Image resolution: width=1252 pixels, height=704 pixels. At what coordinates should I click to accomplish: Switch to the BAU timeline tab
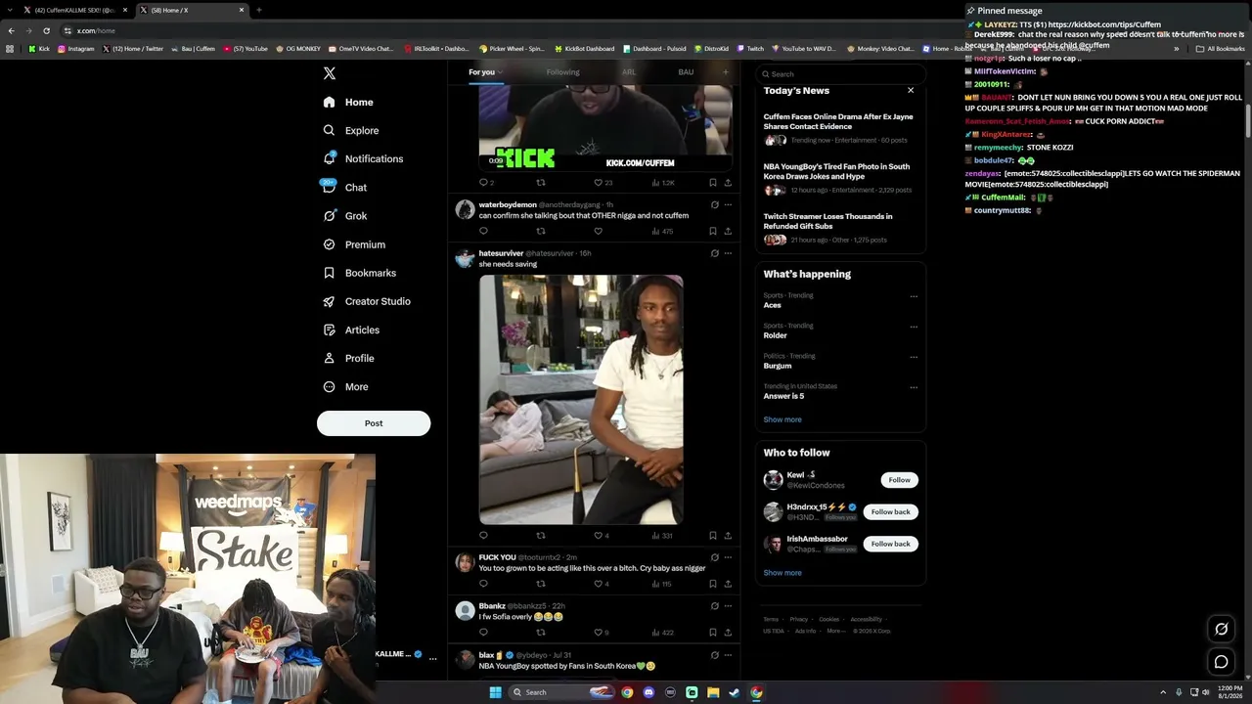coord(686,72)
